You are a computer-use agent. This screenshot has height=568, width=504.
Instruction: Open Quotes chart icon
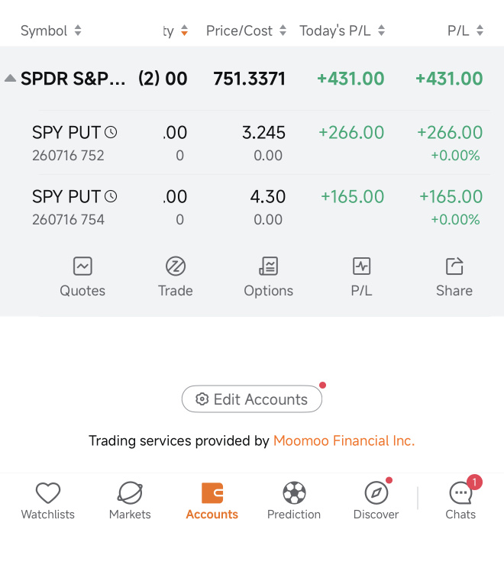[x=82, y=266]
